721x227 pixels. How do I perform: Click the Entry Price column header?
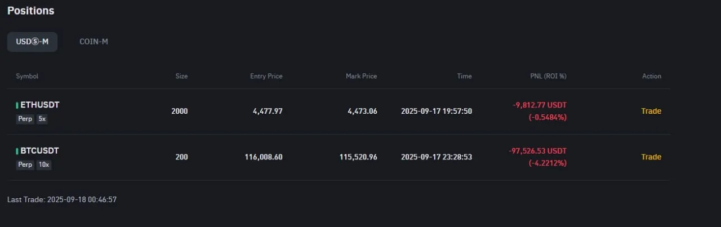[266, 76]
